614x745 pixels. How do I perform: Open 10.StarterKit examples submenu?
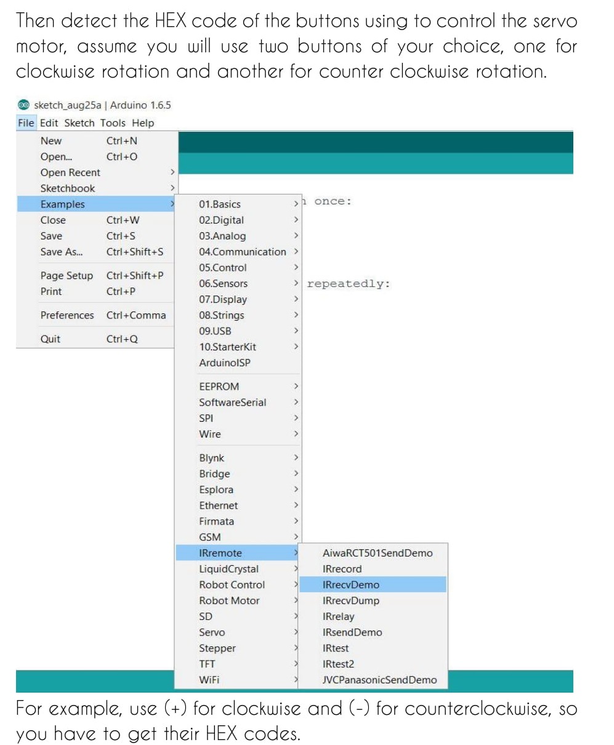tap(238, 347)
